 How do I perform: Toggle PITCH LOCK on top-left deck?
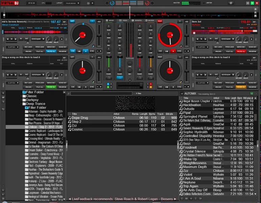coord(40,47)
